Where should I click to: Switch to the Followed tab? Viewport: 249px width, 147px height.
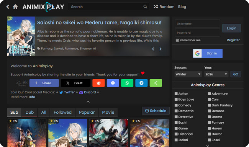pos(62,113)
